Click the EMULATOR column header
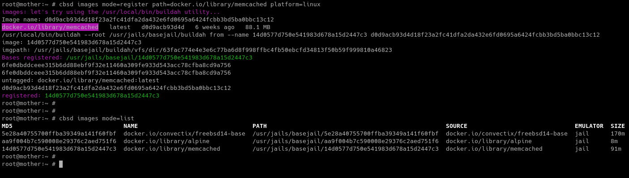The image size is (629, 178). click(x=589, y=126)
